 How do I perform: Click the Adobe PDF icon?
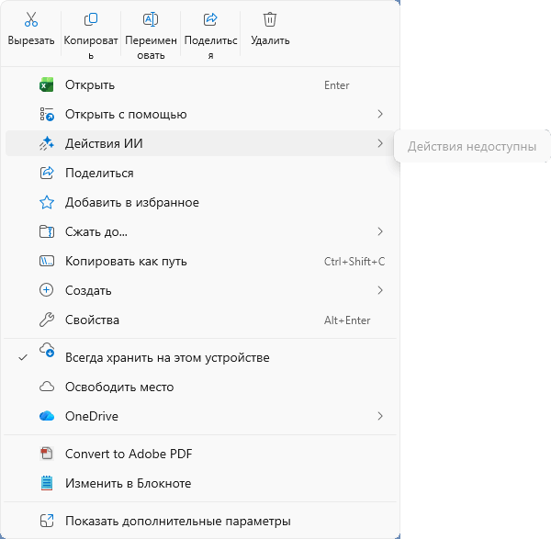(x=47, y=454)
